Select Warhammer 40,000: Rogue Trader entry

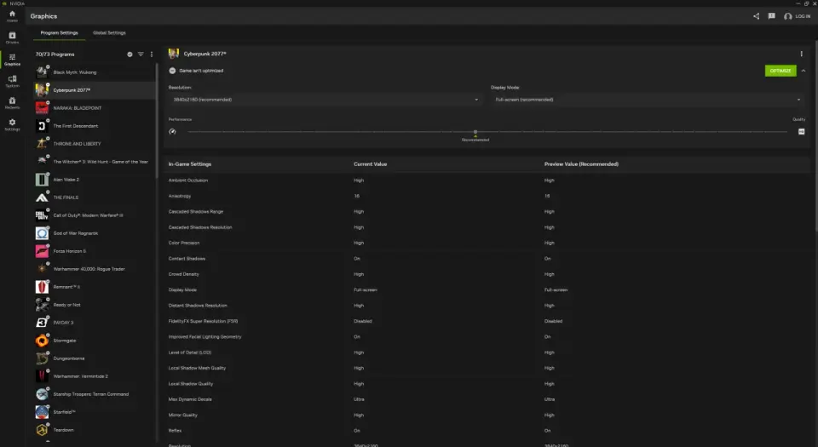coord(94,269)
